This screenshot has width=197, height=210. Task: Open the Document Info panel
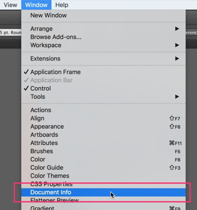click(103, 192)
